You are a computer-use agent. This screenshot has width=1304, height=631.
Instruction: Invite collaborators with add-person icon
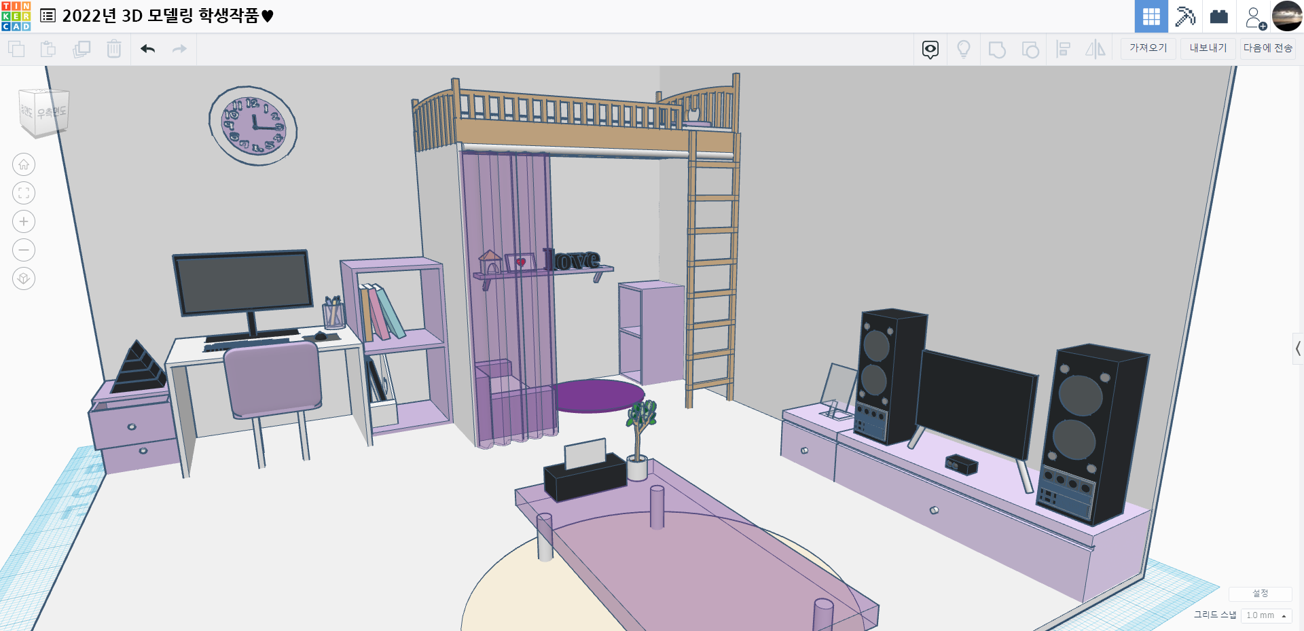pos(1254,17)
